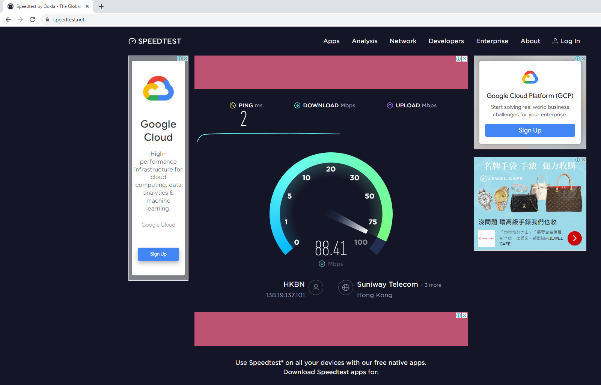Click the Mbps download icon under gauge

[322, 264]
